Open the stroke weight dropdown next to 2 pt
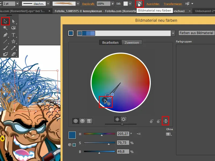 pyautogui.click(x=17, y=3)
